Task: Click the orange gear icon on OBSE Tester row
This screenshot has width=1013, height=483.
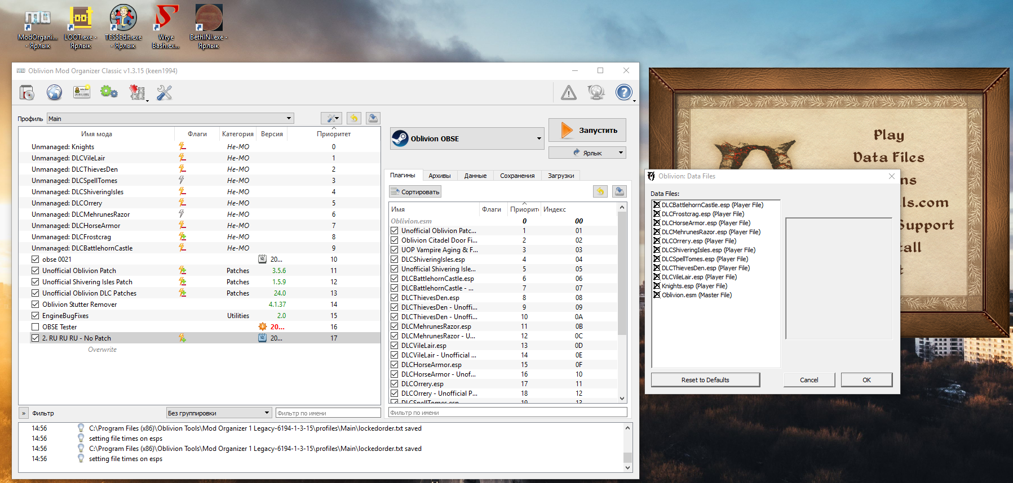Action: pyautogui.click(x=262, y=327)
